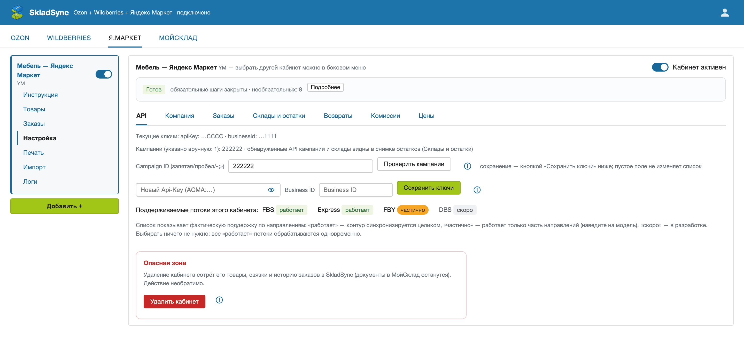Open Заказы in the sidebar menu

(34, 124)
